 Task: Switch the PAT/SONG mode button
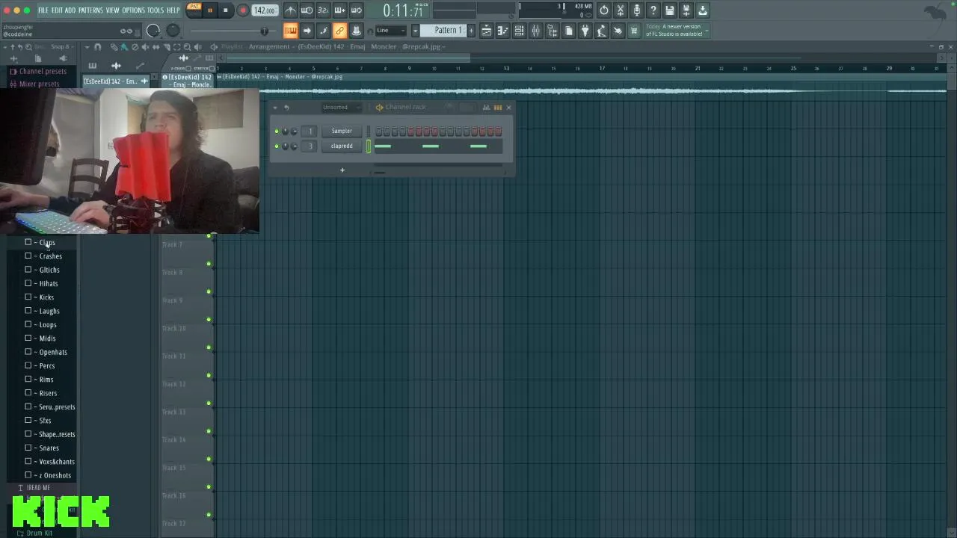(x=194, y=9)
